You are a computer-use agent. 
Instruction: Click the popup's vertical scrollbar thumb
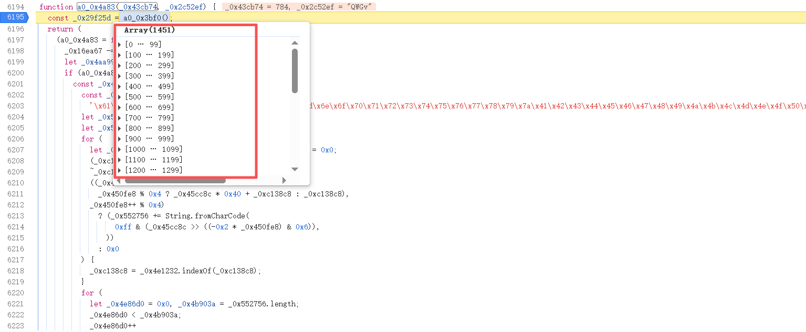[295, 71]
